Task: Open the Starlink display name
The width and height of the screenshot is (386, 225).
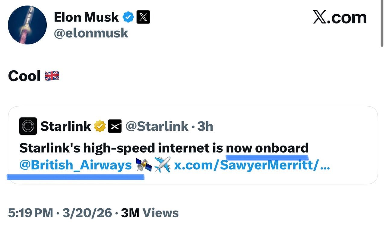Action: tap(65, 126)
